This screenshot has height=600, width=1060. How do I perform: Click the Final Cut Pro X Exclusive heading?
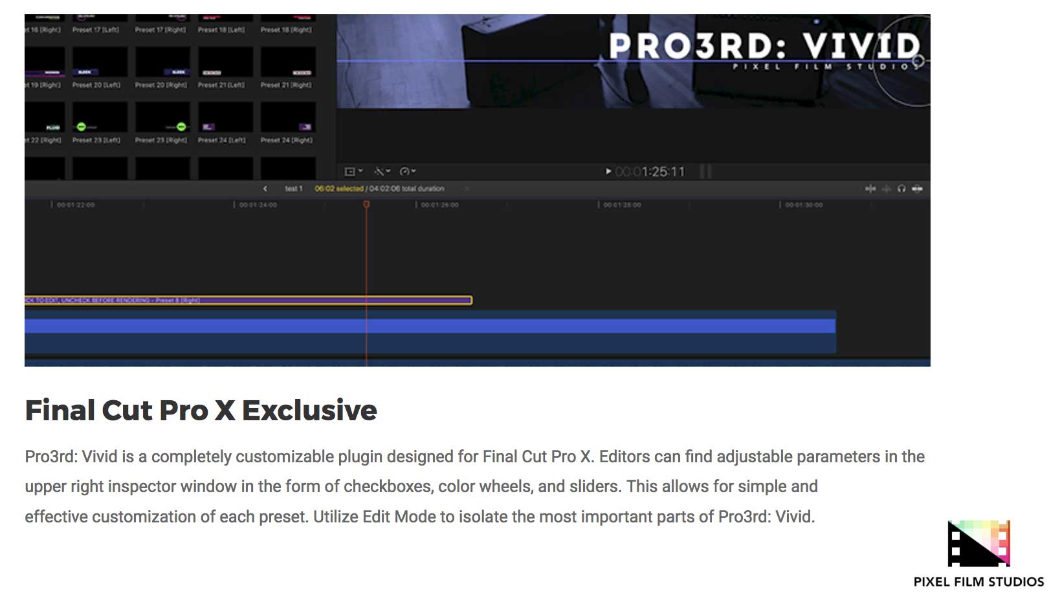tap(201, 410)
